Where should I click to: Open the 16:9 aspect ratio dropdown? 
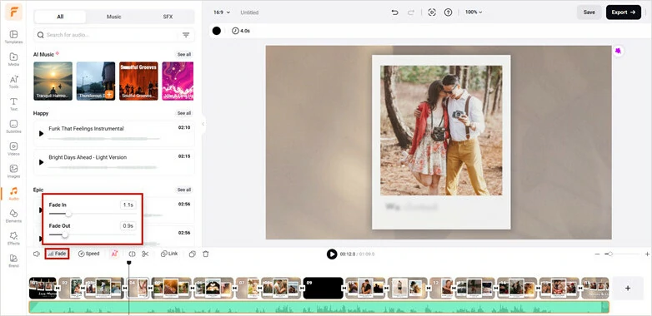click(222, 12)
